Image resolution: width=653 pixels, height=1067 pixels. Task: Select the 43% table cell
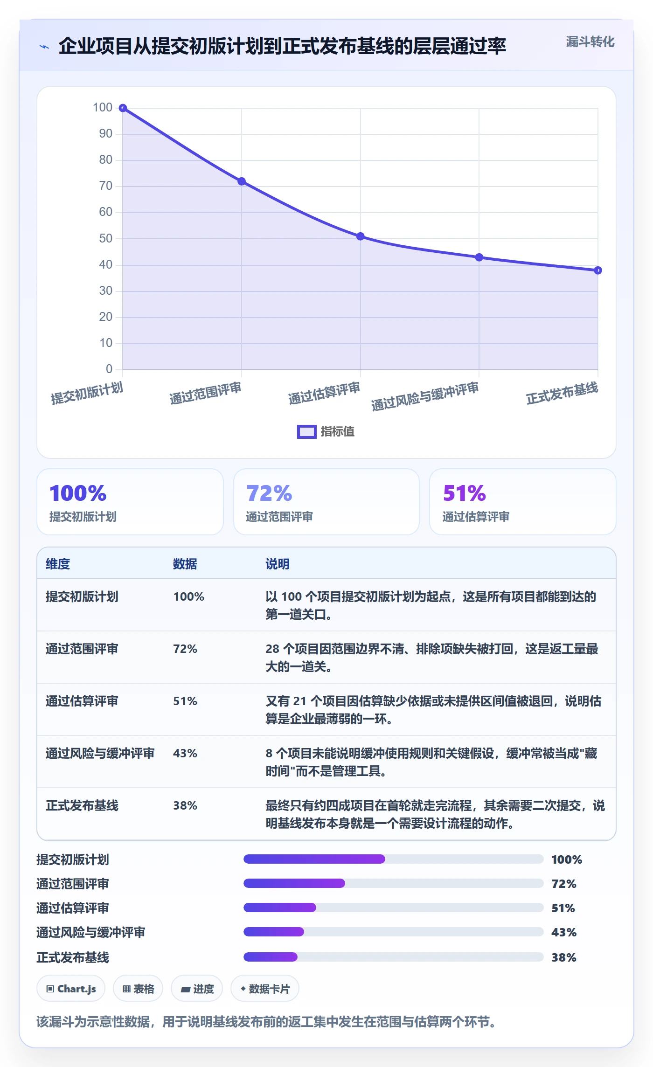pyautogui.click(x=185, y=753)
